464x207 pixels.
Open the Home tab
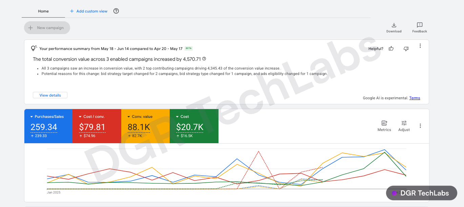(x=43, y=11)
